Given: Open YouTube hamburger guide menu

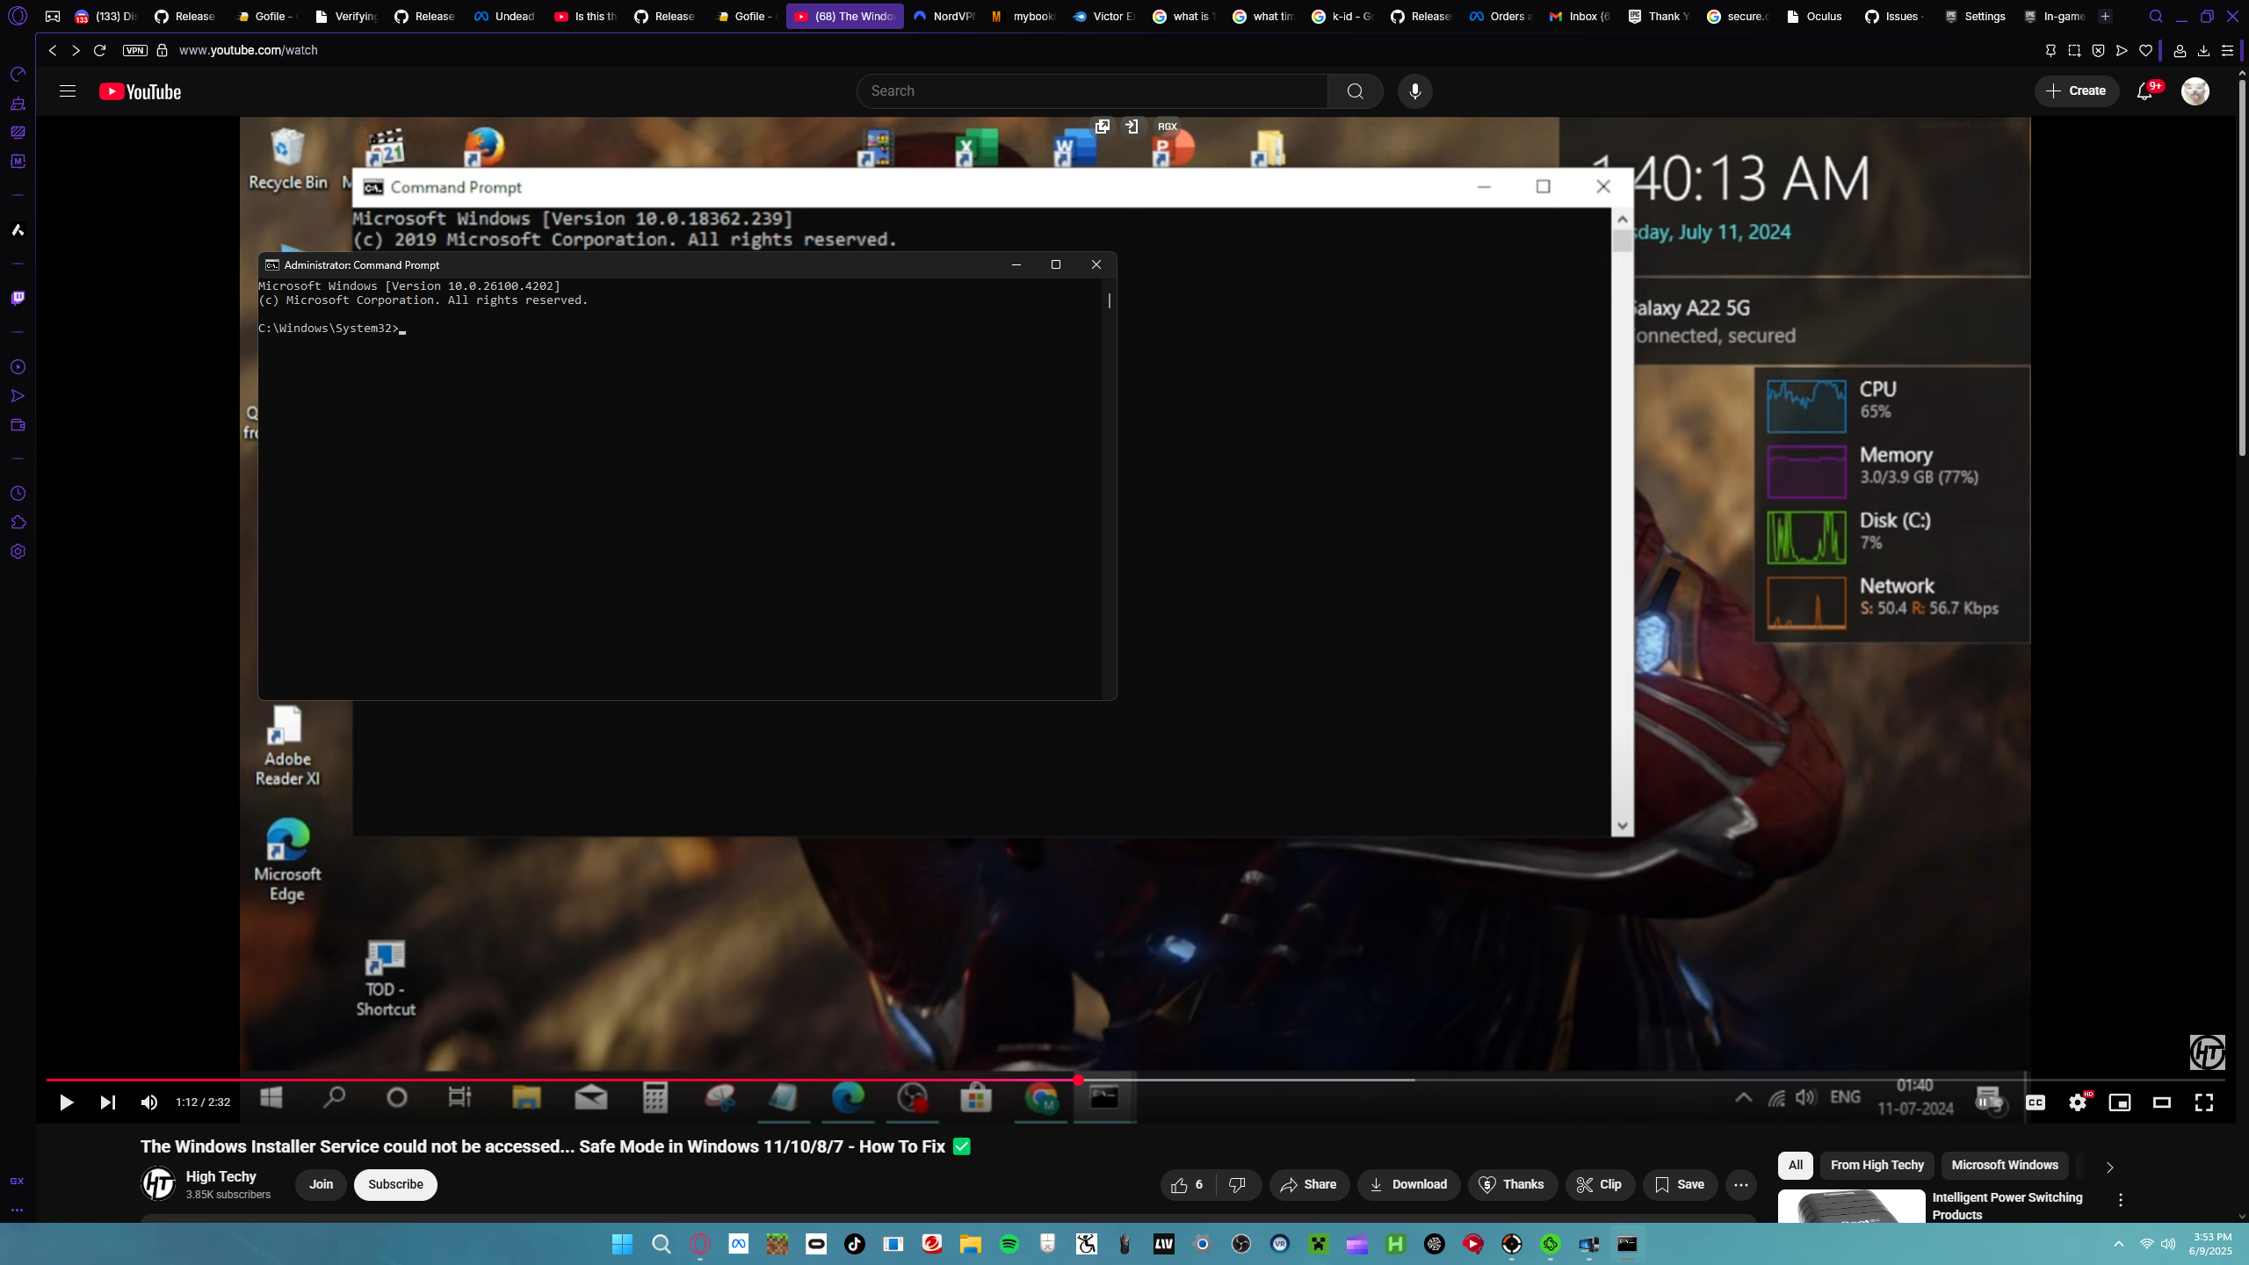Looking at the screenshot, I should [68, 91].
